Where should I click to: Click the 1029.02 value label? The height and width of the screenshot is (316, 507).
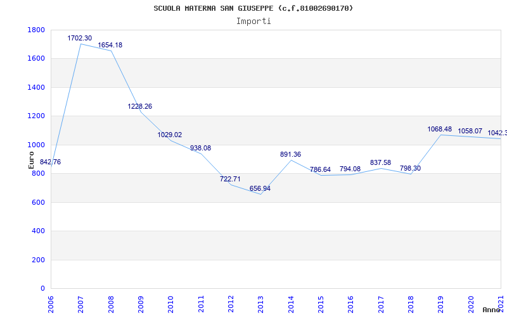click(170, 135)
